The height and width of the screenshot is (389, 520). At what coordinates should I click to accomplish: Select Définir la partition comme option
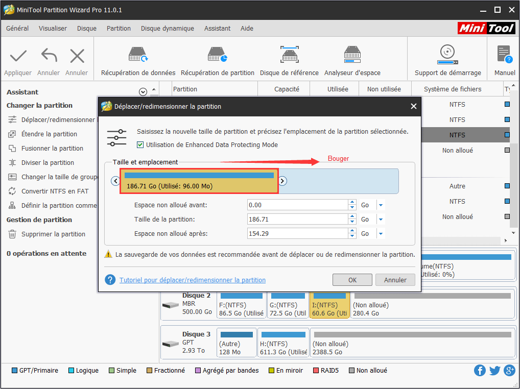tap(53, 205)
